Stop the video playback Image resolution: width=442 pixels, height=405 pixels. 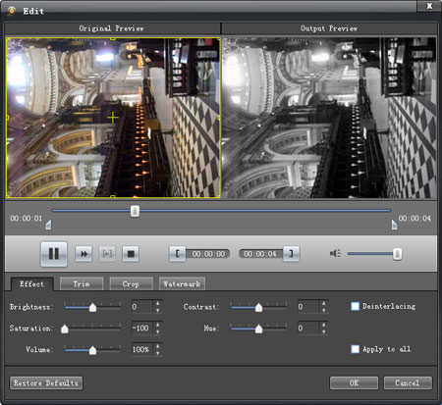click(x=131, y=254)
